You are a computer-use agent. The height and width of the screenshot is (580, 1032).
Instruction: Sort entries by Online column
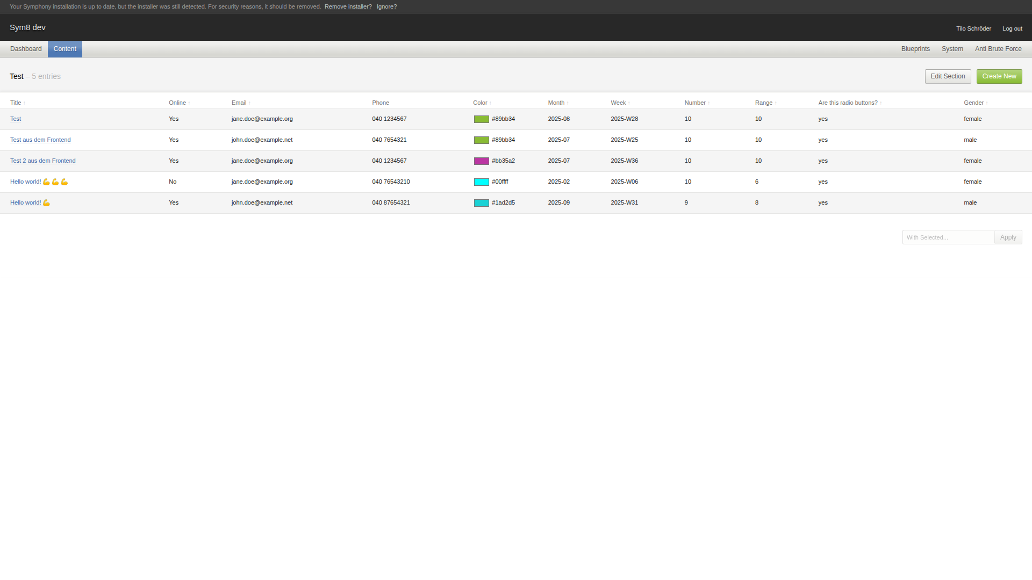coord(177,103)
